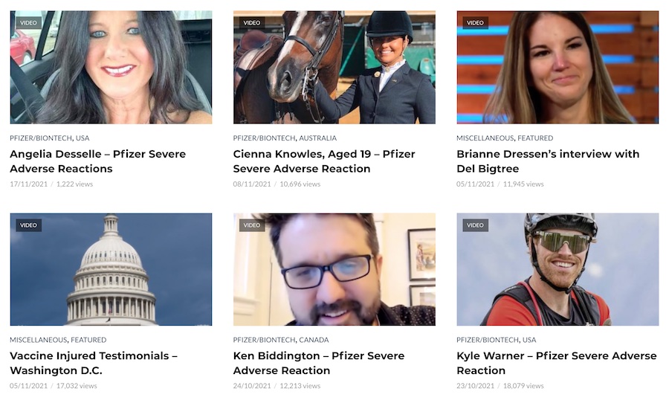The width and height of the screenshot is (669, 403).
Task: Open 'Angelia Desselle – Pfizer Severe Adverse Reactions' title
Action: pyautogui.click(x=97, y=161)
